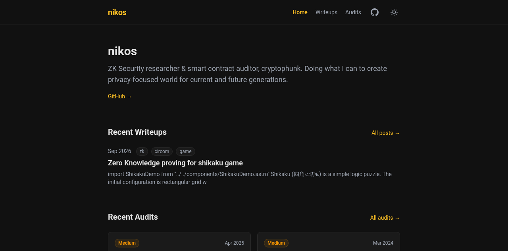Click the Sep 2026 post date

(x=119, y=151)
